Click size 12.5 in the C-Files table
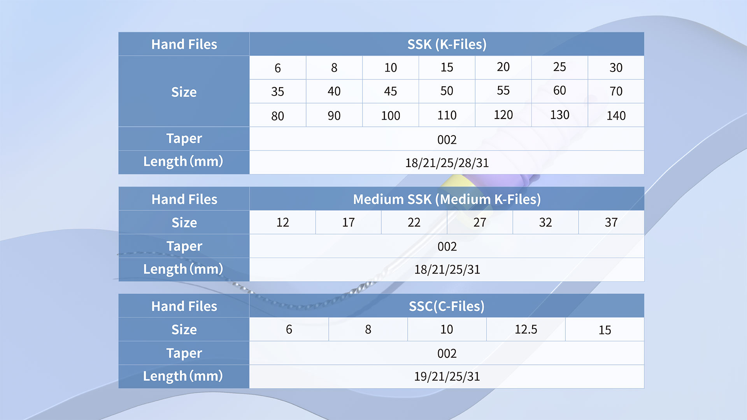The width and height of the screenshot is (747, 420). point(526,329)
